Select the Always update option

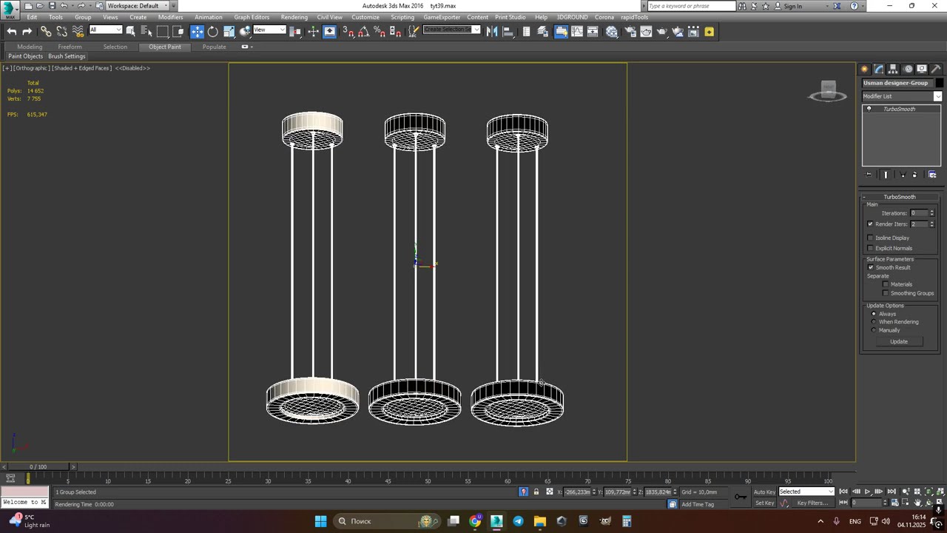click(874, 314)
